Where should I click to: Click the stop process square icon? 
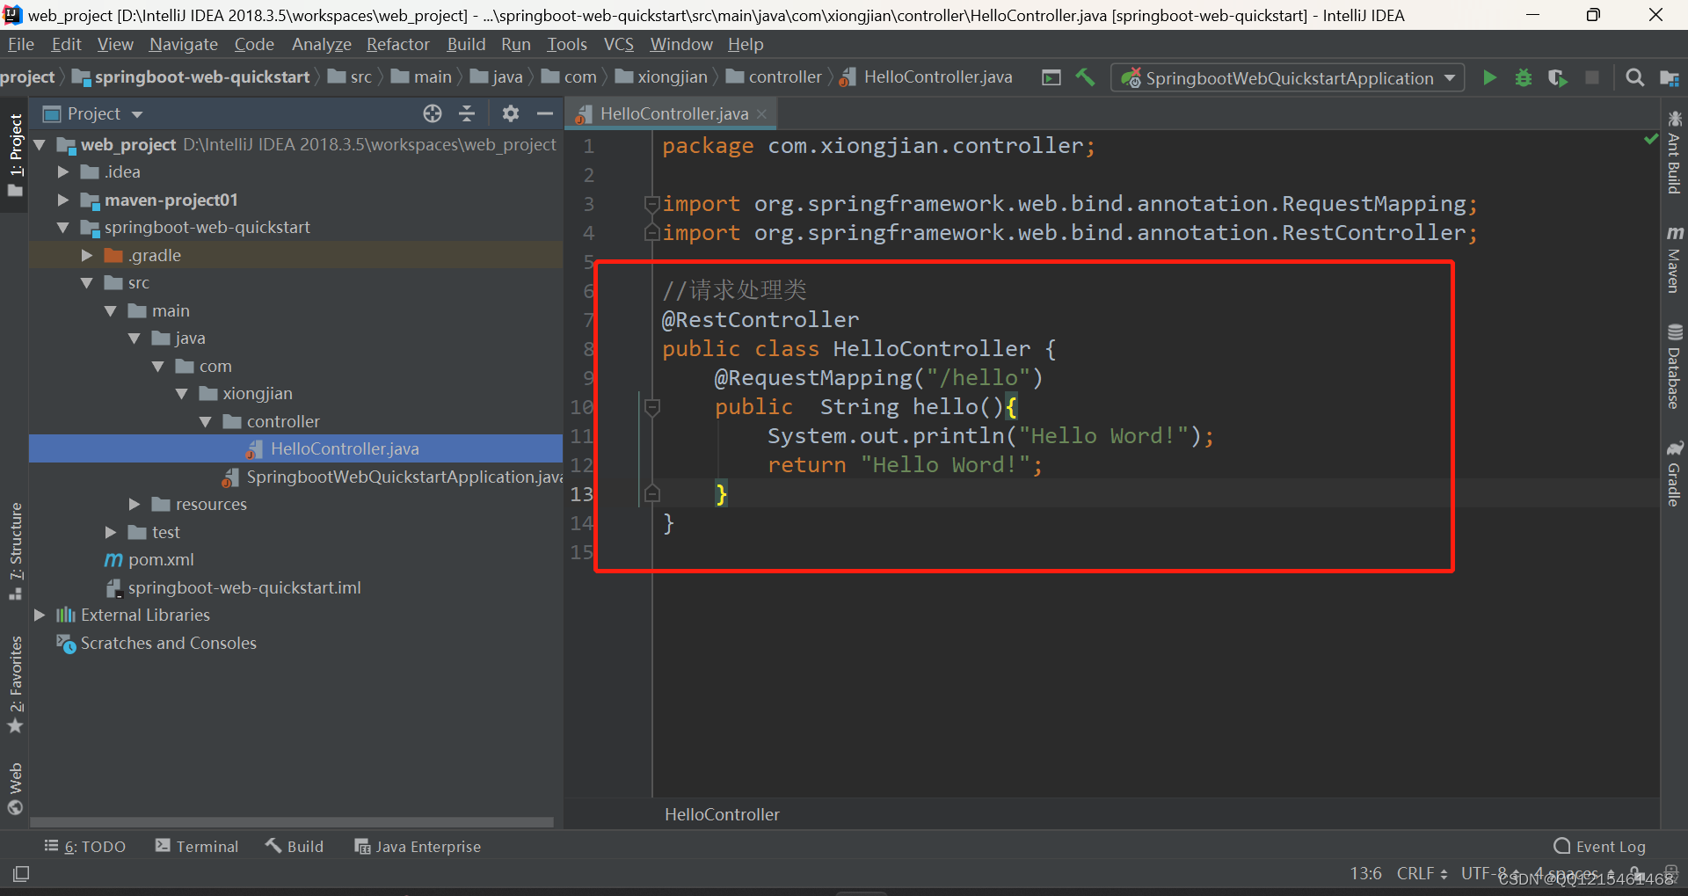(x=1591, y=77)
